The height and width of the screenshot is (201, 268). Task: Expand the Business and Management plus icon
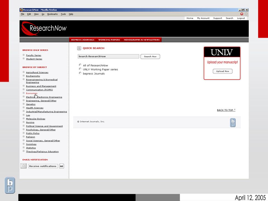point(23,86)
